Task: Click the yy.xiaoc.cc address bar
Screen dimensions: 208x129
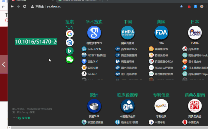Action: (x=54, y=6)
